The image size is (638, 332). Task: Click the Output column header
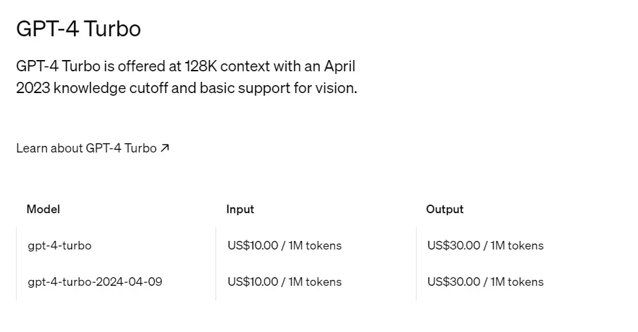pyautogui.click(x=444, y=209)
